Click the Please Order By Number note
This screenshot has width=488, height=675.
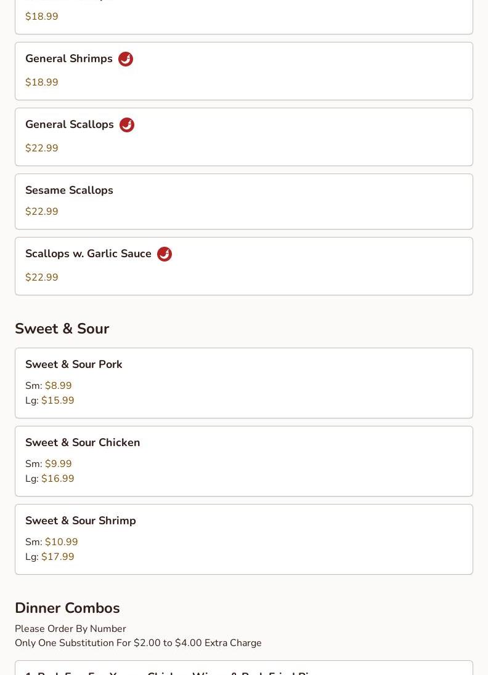coord(70,629)
